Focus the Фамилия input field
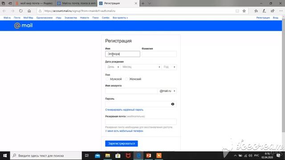Screen dimensions: 285x160 [159, 54]
